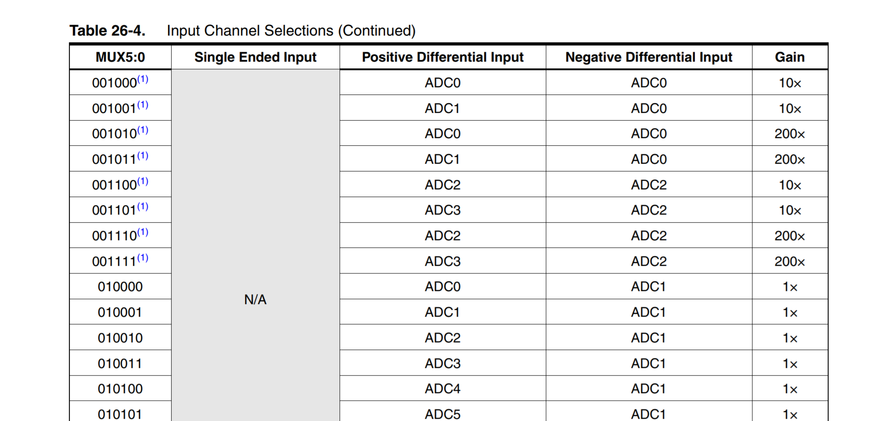Viewport: 869px width, 421px height.
Task: Click the N/A cell in the table
Action: pos(255,300)
